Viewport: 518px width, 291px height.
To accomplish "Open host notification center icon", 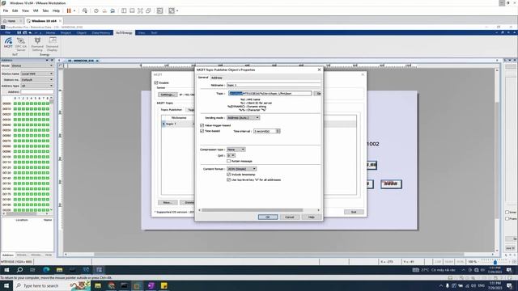I will coord(509,285).
